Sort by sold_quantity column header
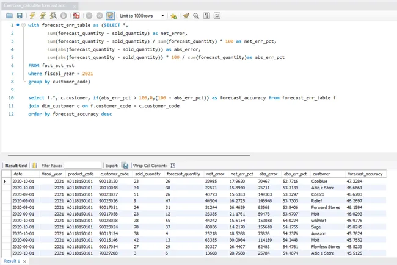 click(x=148, y=174)
